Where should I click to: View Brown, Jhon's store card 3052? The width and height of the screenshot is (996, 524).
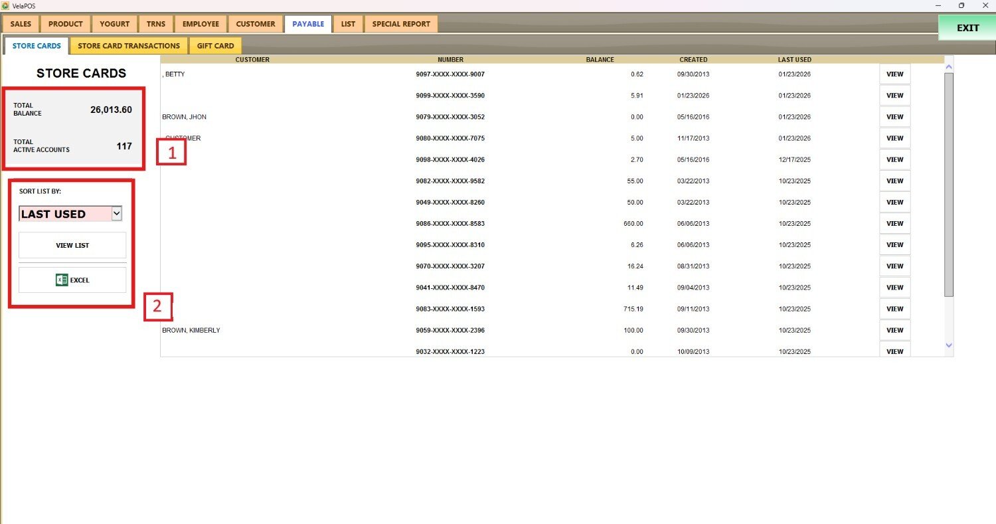[x=894, y=117]
